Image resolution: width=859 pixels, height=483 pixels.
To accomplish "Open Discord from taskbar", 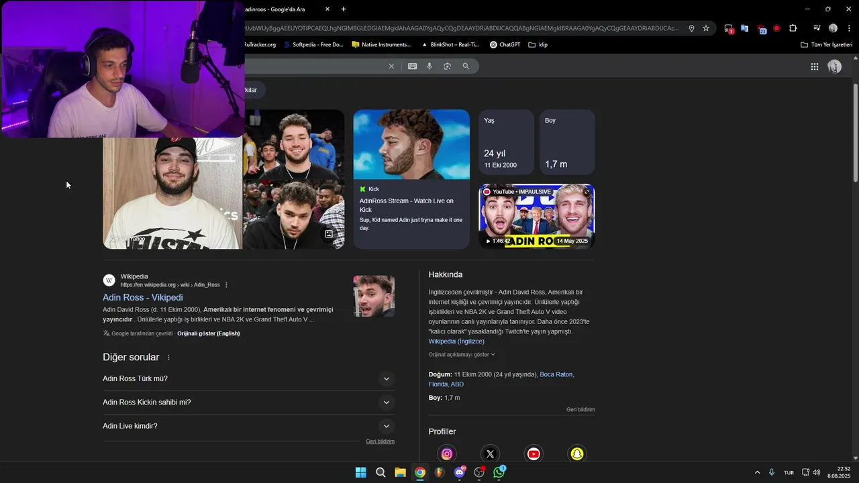I will [x=460, y=472].
